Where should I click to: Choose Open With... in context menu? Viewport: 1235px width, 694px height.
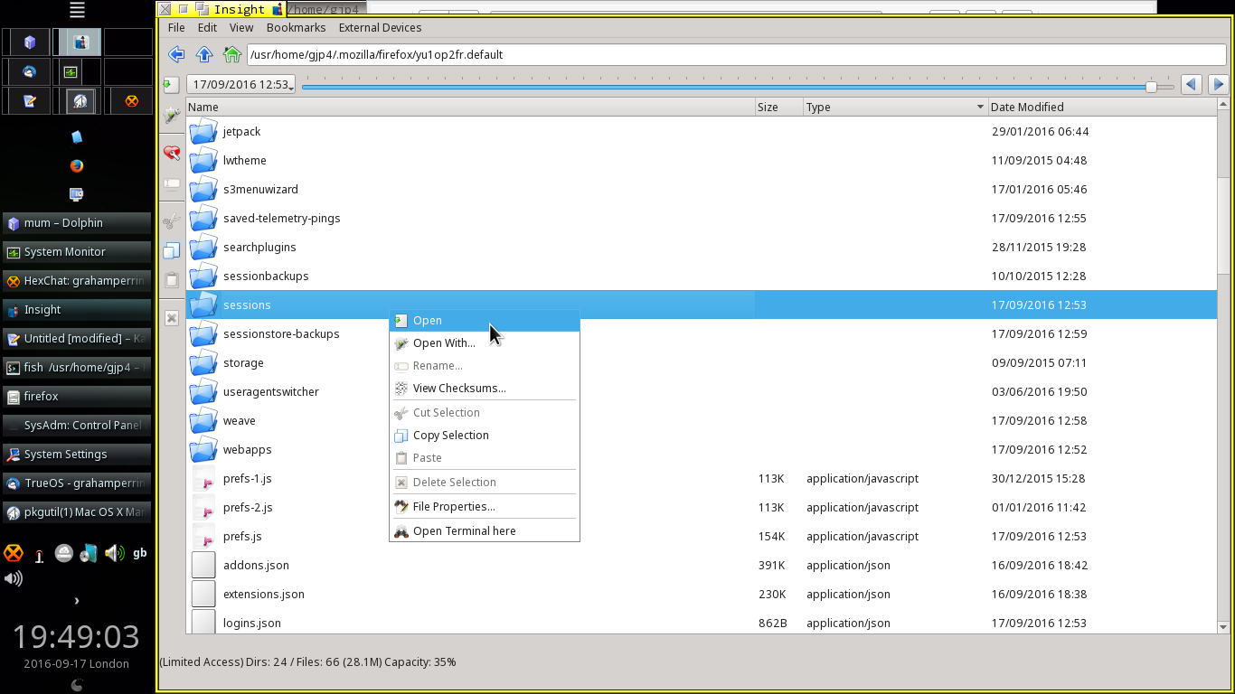pyautogui.click(x=484, y=342)
